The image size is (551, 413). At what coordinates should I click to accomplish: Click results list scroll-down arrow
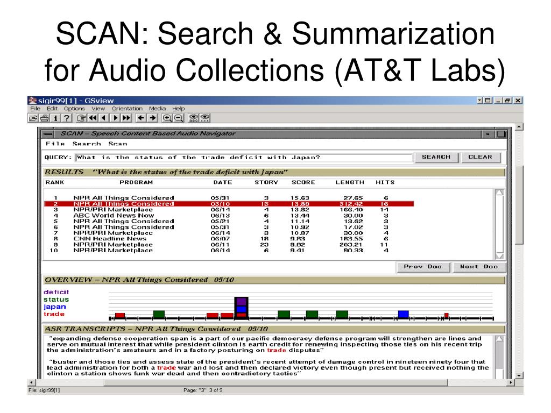[x=499, y=255]
